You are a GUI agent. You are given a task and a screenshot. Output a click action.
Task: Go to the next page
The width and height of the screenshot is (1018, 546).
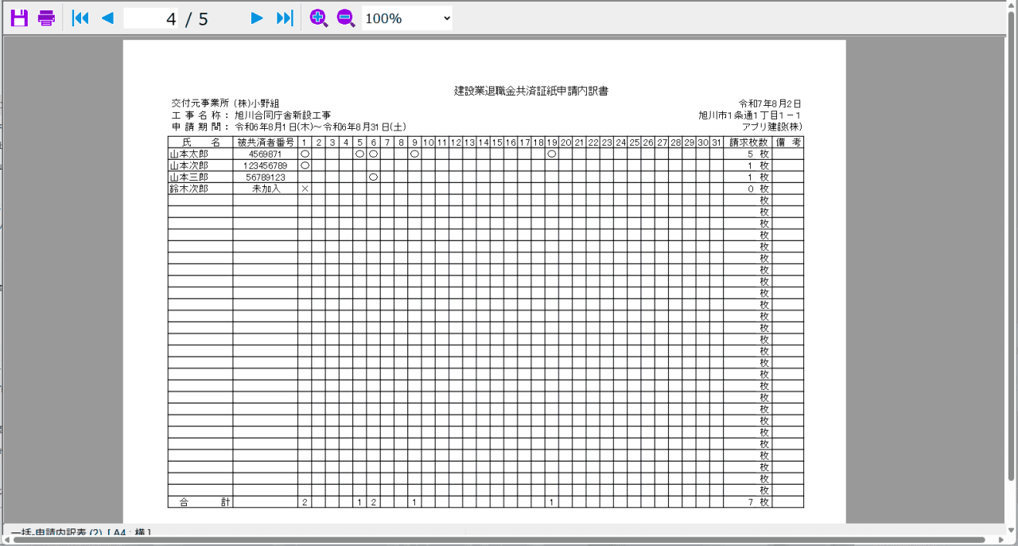click(x=257, y=18)
